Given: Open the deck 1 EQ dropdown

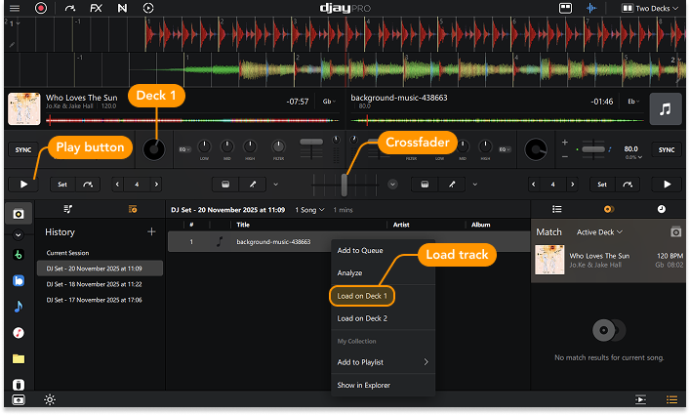Looking at the screenshot, I should click(184, 149).
